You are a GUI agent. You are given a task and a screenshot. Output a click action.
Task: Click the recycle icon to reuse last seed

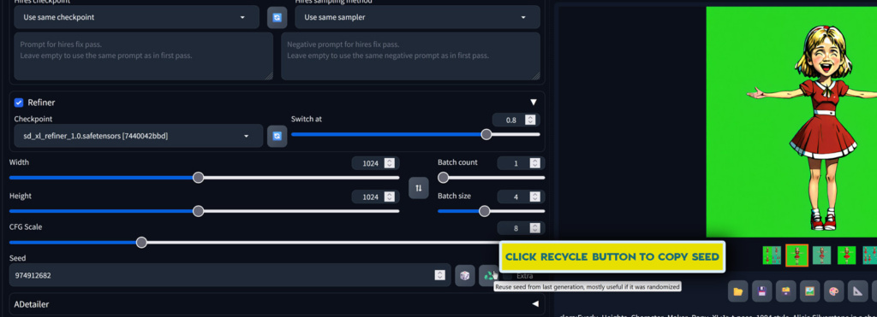click(489, 276)
